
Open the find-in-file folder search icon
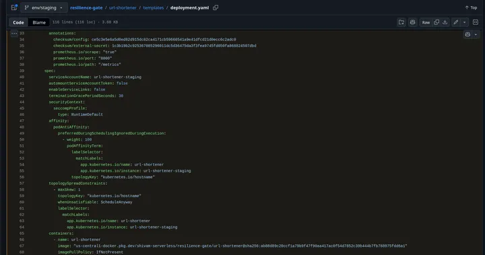401,22
